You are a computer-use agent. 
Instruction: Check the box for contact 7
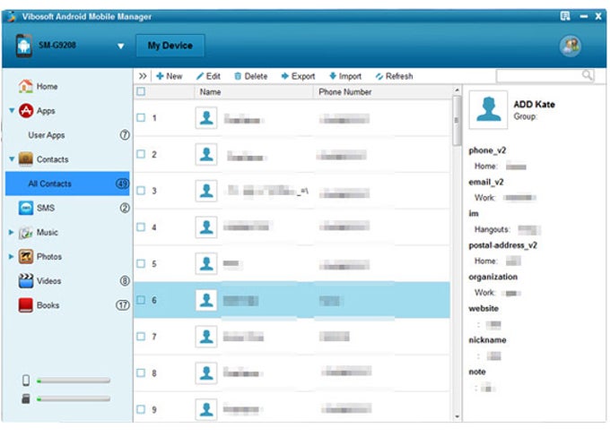coord(141,337)
